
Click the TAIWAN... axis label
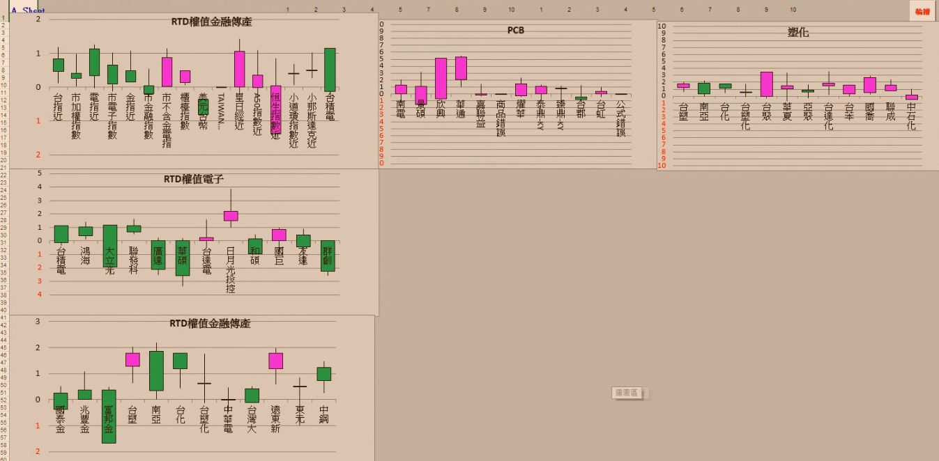pos(221,111)
